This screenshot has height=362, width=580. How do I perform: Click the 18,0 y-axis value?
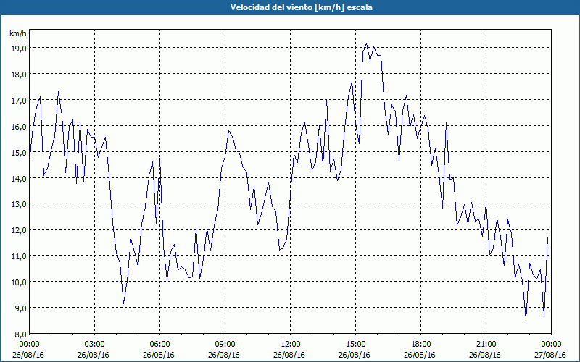pos(18,75)
